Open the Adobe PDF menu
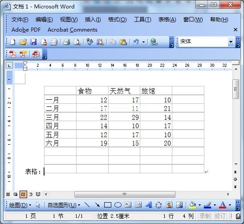Image resolution: width=244 pixels, height=224 pixels. coord(26,30)
